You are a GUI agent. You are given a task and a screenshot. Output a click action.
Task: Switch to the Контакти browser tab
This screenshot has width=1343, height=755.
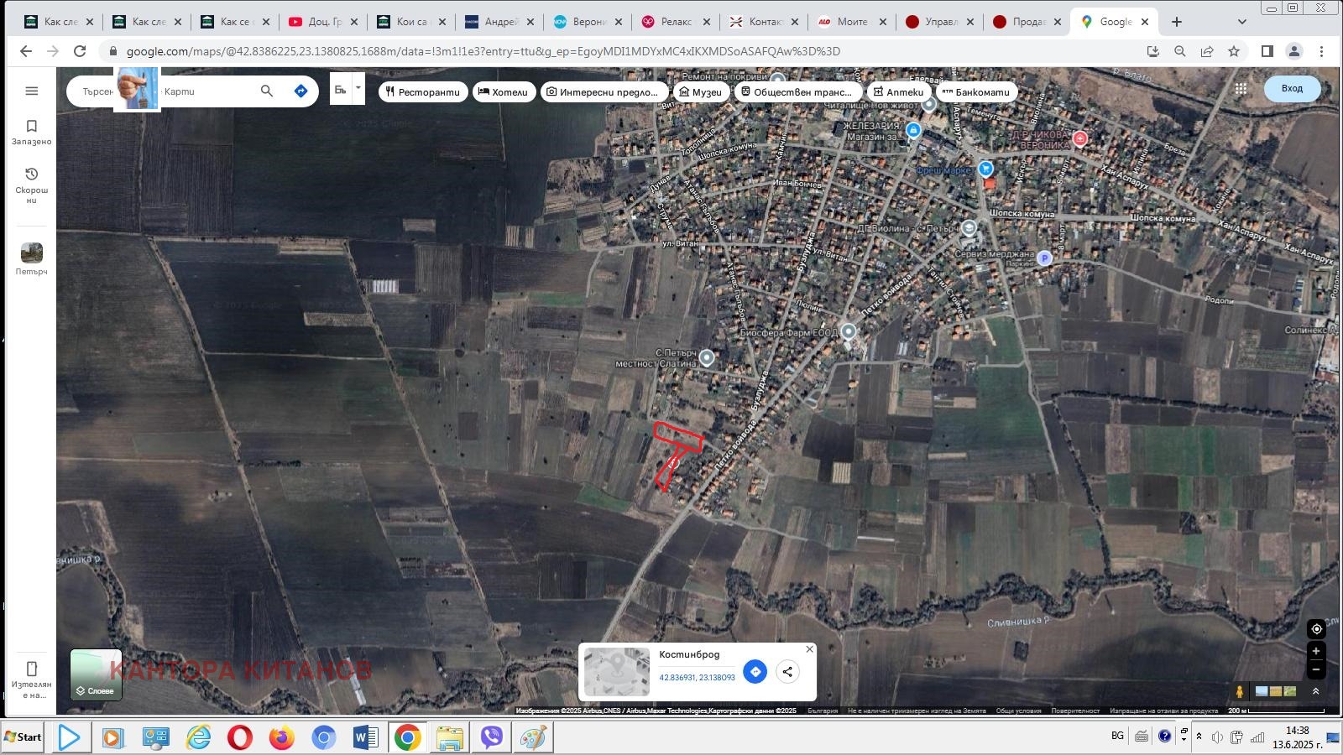[763, 22]
